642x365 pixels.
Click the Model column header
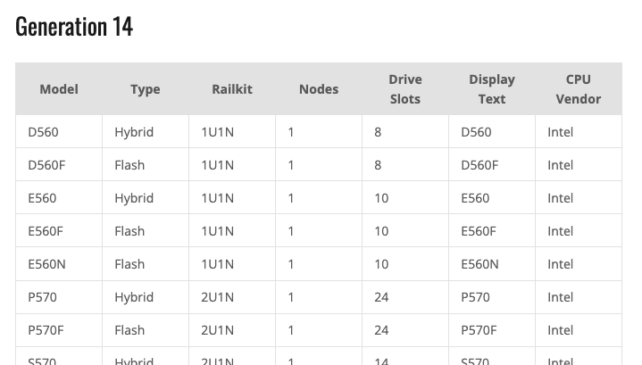point(59,89)
